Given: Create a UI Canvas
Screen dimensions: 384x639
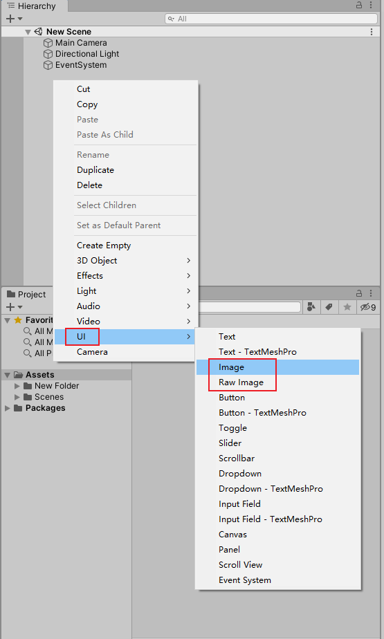Looking at the screenshot, I should coord(277,535).
